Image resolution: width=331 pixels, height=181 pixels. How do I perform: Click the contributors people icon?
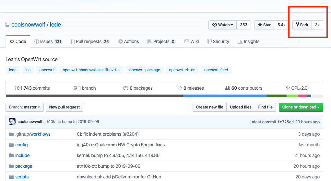(228, 88)
